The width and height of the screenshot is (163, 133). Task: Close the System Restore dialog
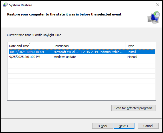(158, 5)
